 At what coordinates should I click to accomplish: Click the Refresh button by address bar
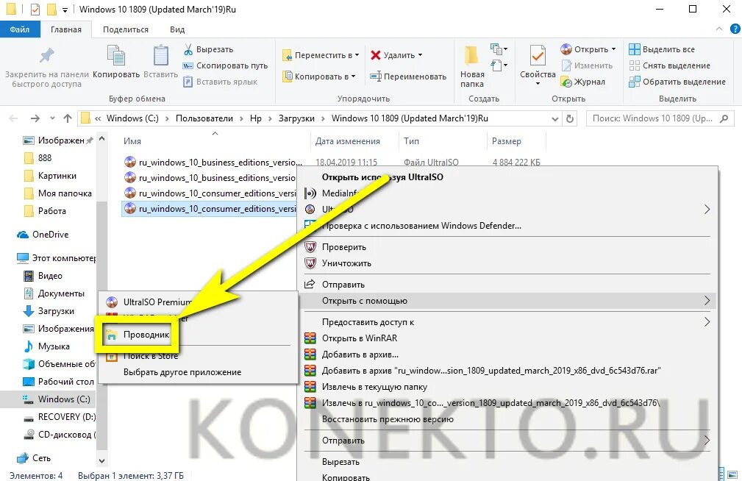[x=570, y=119]
